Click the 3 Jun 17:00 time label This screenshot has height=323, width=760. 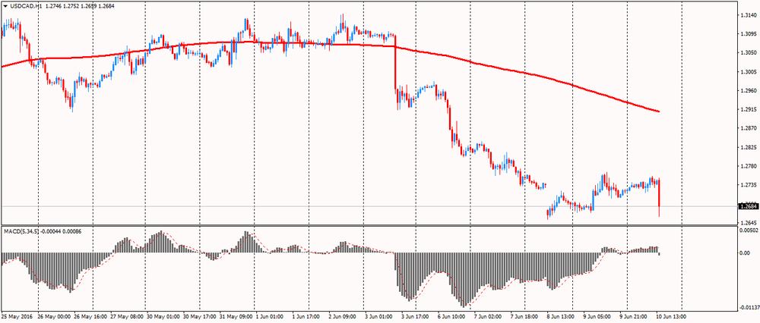click(416, 317)
